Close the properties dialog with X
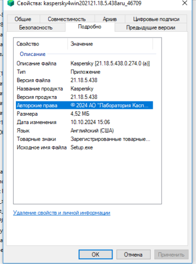This screenshot has width=196, height=264. [184, 3]
